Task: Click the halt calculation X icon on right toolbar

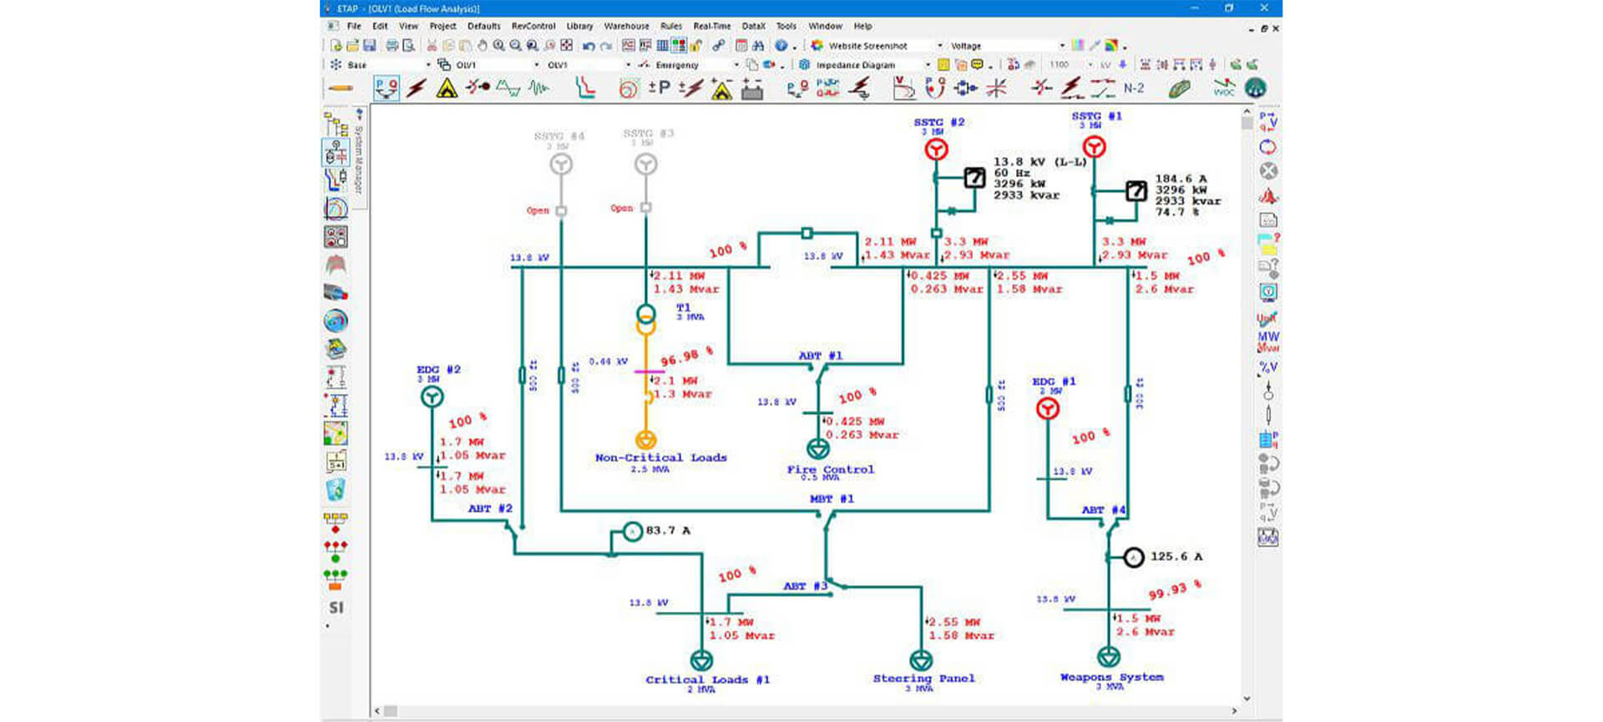Action: click(x=1268, y=171)
